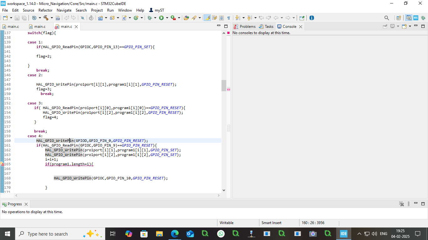Screen dimensions: 428x240
Task: Open the Debug perspective icon at right
Action: [423, 18]
